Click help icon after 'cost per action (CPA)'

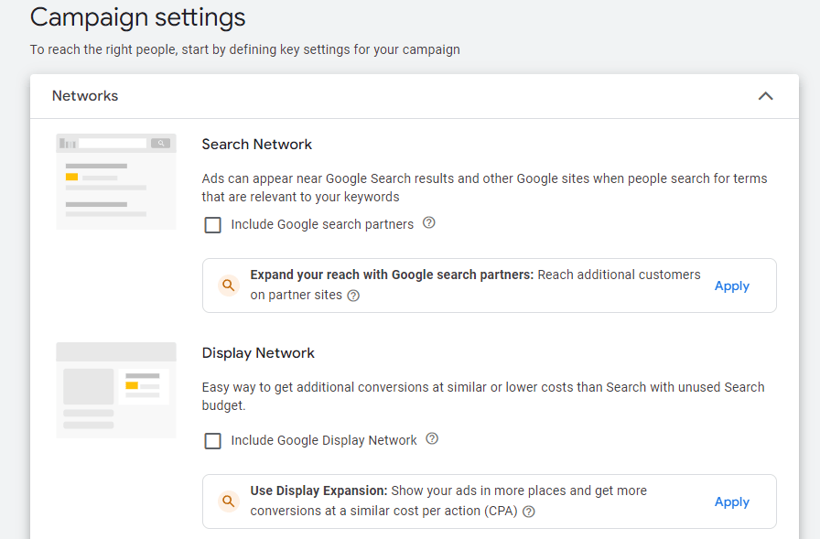click(529, 512)
